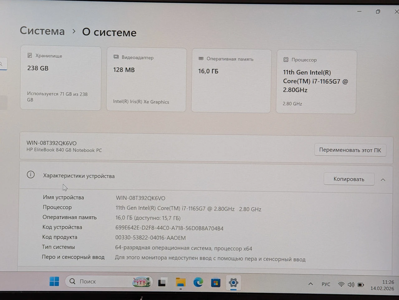399x300 pixels.
Task: Click the Оперативная память card icon
Action: pyautogui.click(x=201, y=59)
